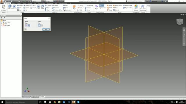Expand the Origin folder in browser
The width and height of the screenshot is (186, 104).
tap(1, 24)
